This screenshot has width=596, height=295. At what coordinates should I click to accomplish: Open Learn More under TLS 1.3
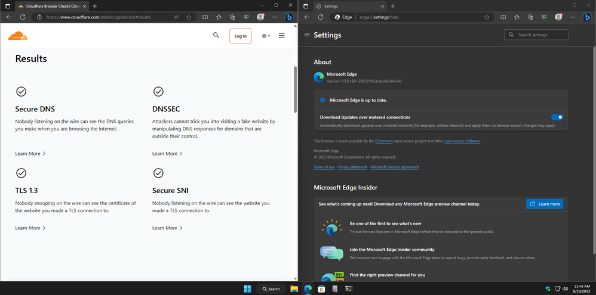30,228
